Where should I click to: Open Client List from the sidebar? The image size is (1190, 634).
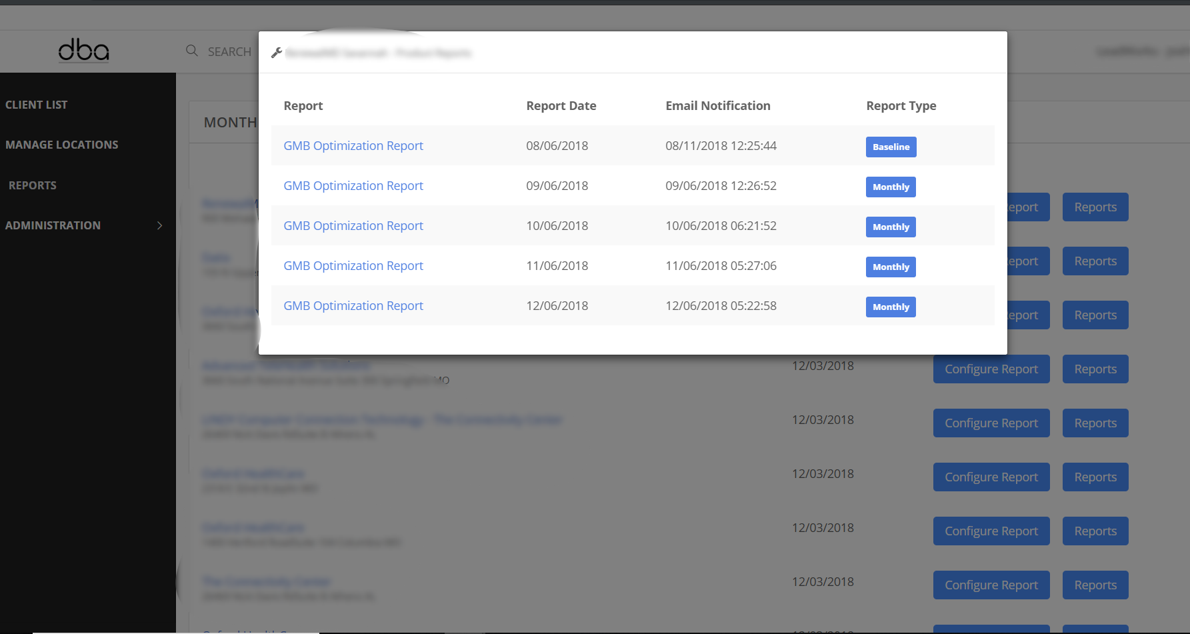click(x=37, y=105)
